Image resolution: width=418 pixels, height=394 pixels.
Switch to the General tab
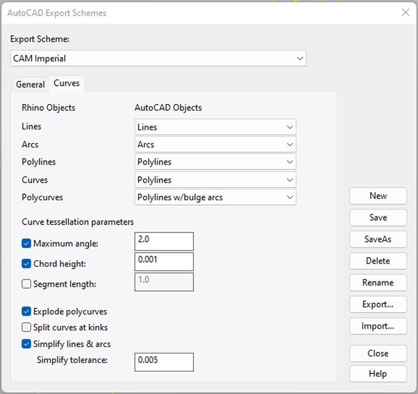[30, 84]
